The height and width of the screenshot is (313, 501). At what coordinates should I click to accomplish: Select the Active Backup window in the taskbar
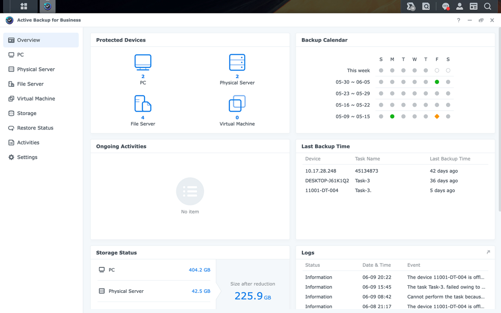pyautogui.click(x=47, y=6)
